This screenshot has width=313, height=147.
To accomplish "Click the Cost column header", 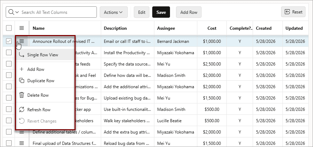I will (212, 28).
